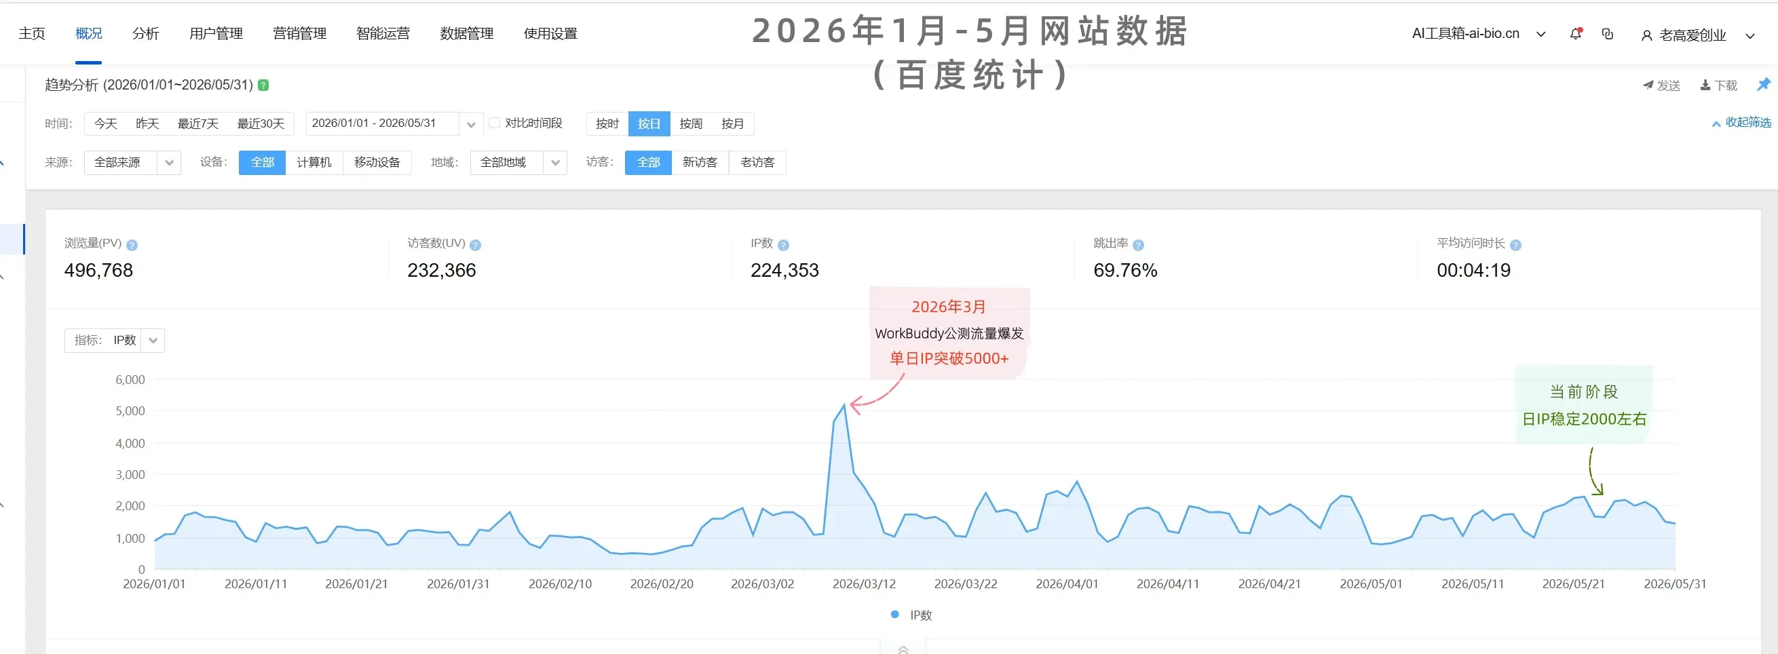
Task: Open the date range dropdown arrow
Action: click(471, 124)
